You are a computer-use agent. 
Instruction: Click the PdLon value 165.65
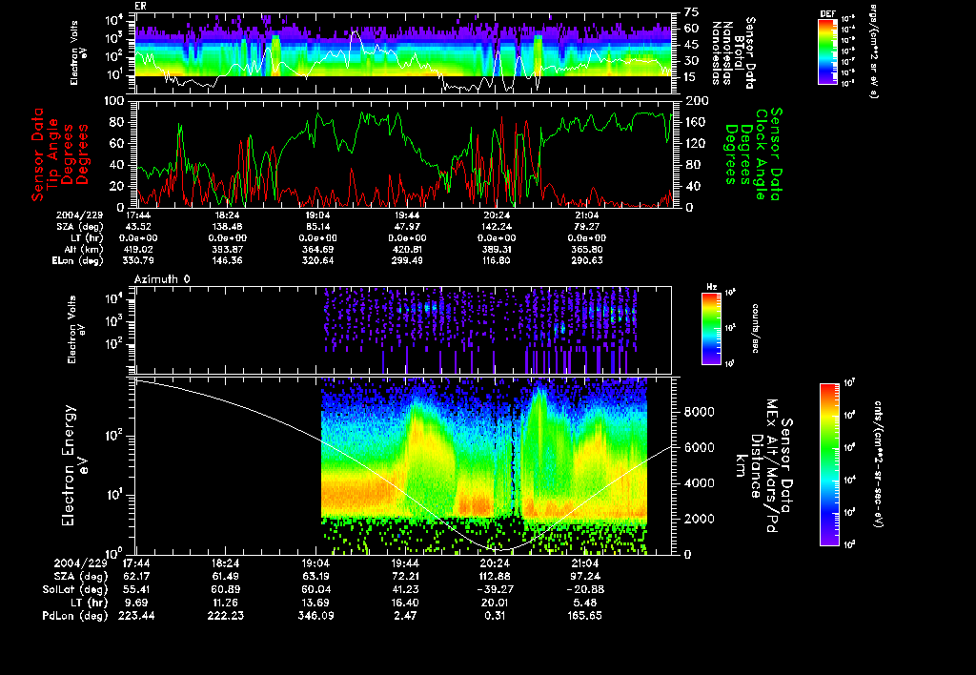(x=585, y=616)
